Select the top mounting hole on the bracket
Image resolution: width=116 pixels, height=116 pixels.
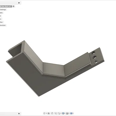[93, 53]
